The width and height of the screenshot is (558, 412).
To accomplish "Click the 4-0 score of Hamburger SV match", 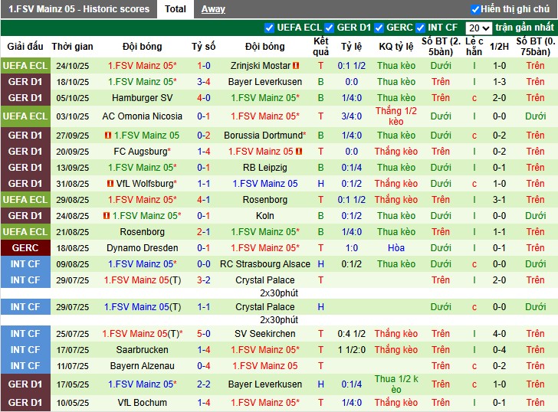I will (x=203, y=98).
